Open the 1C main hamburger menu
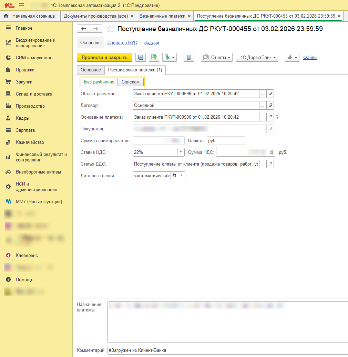Screen dimensions: 348x357 [x=22, y=5]
